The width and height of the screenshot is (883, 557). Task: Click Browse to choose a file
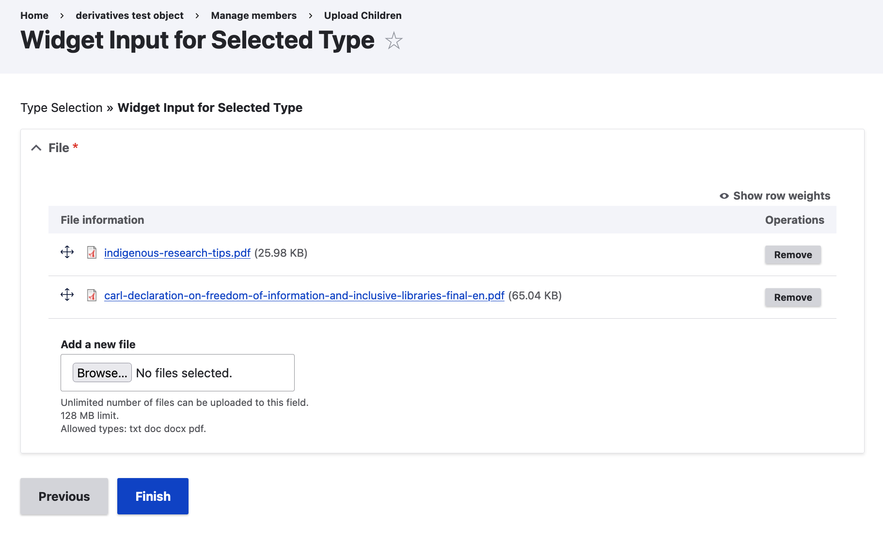[x=102, y=373]
